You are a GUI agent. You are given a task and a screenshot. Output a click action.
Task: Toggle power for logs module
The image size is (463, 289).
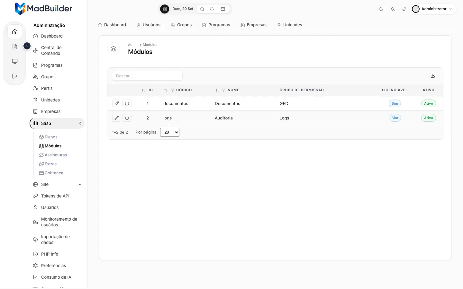pyautogui.click(x=127, y=118)
